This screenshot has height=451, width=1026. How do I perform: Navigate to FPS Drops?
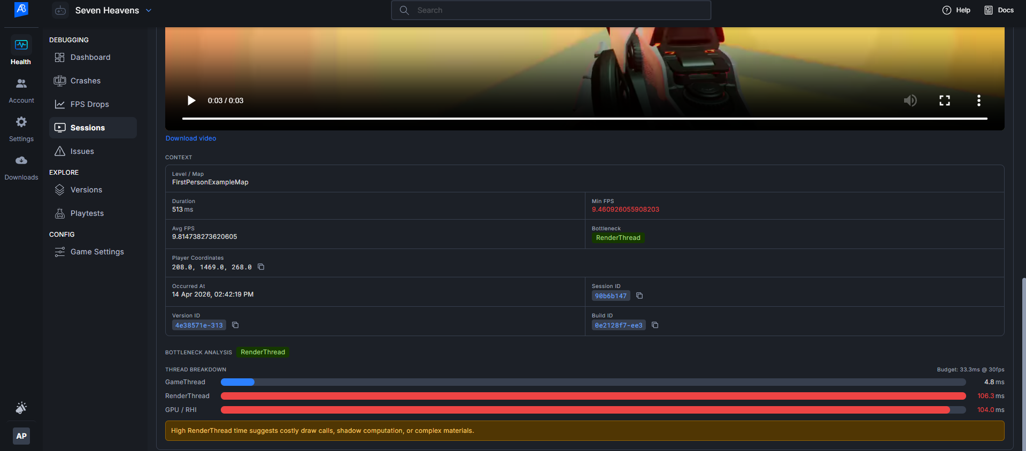tap(89, 104)
